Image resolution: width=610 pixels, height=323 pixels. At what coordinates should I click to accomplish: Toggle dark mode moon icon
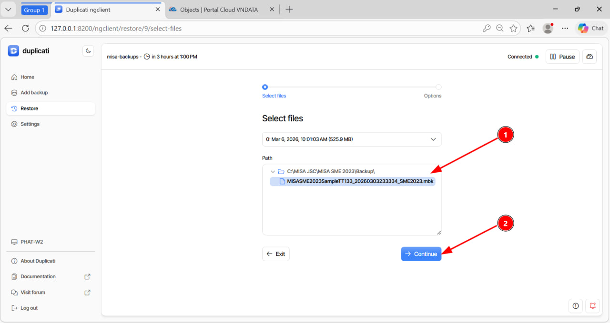coord(88,51)
